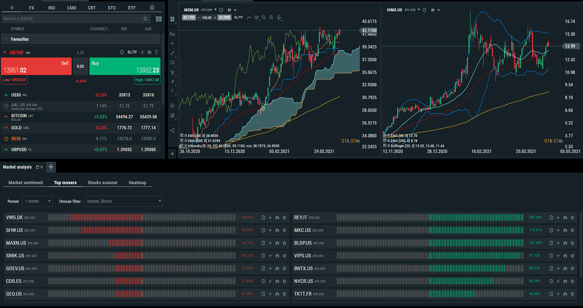Show info for MKC.US in top movers
The image size is (583, 308).
(551, 230)
